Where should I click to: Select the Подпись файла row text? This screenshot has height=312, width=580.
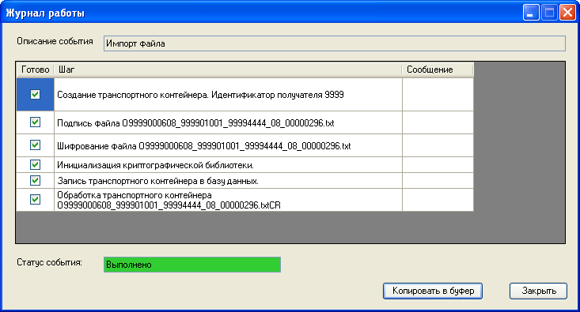tap(195, 123)
